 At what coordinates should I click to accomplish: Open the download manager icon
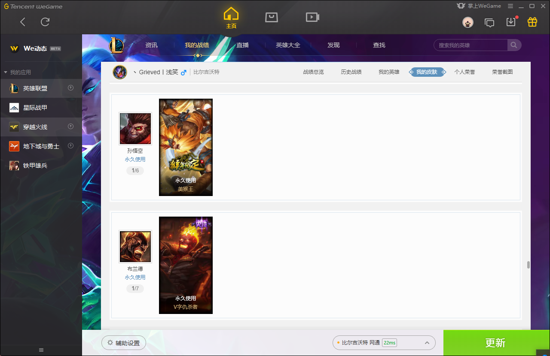coord(511,22)
